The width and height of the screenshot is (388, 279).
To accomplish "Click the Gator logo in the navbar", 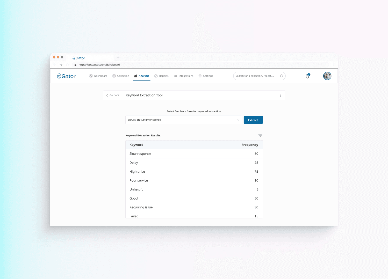I will pyautogui.click(x=66, y=76).
